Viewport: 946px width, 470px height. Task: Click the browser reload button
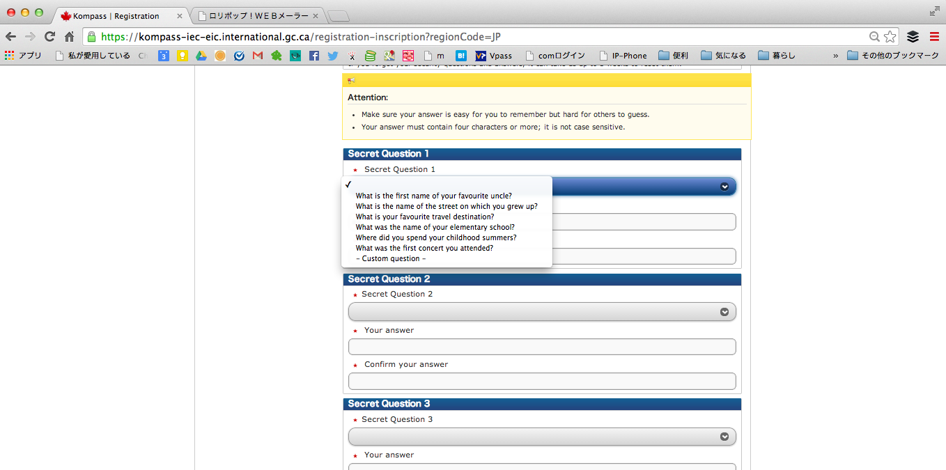click(49, 37)
